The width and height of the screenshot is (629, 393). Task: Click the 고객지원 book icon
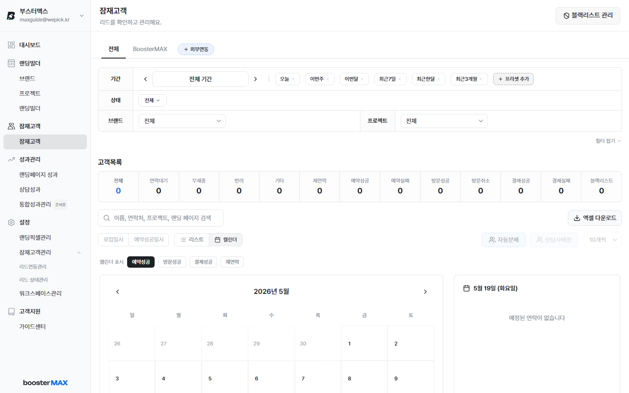tap(11, 311)
